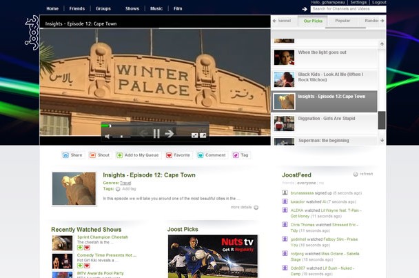Screen dimensions: 419x278
Task: Click the Add tag plus icon
Action: click(118, 189)
